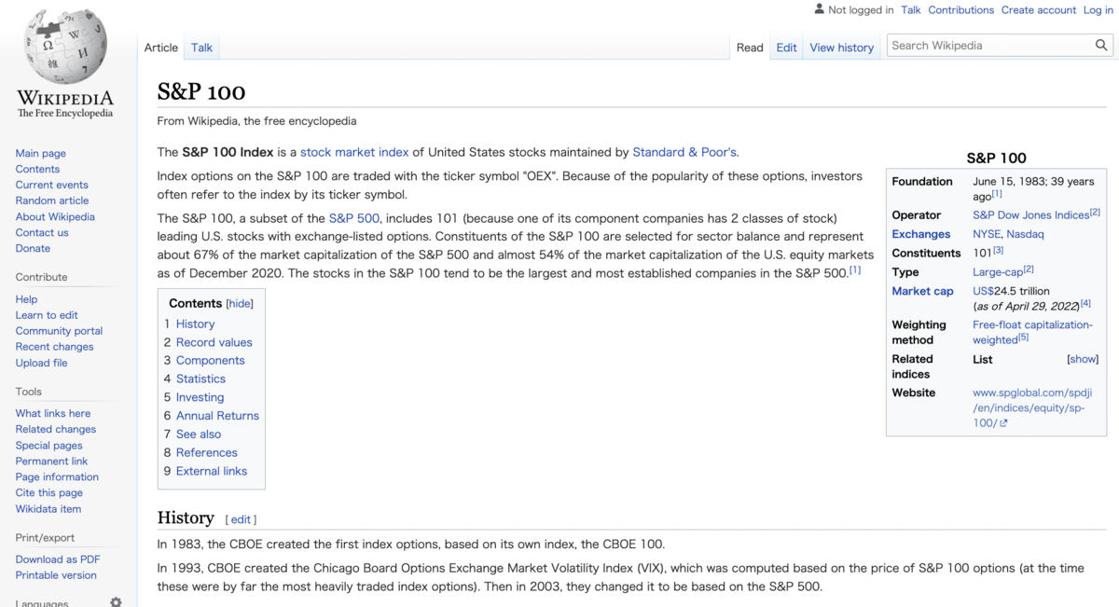
Task: Open the Languages settings gear icon
Action: click(x=116, y=602)
